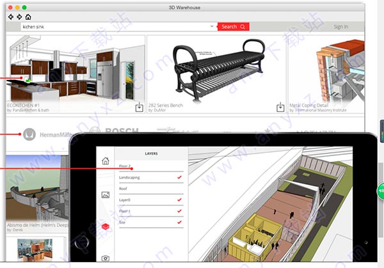Open the 3D Warehouse home icon
384x268 pixels.
pyautogui.click(x=28, y=17)
